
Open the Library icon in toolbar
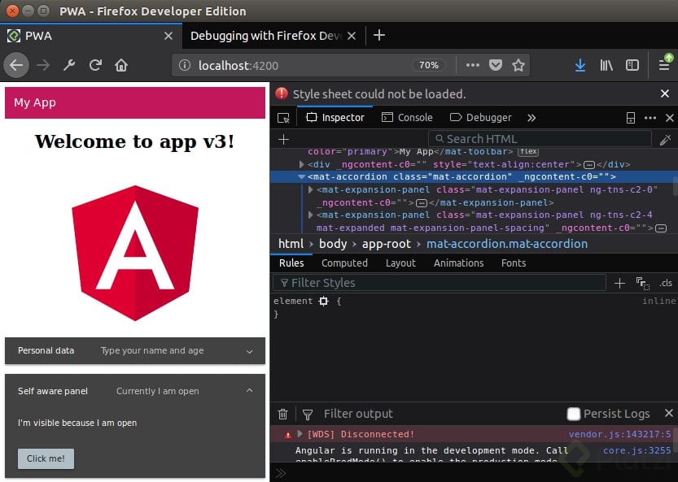tap(606, 65)
